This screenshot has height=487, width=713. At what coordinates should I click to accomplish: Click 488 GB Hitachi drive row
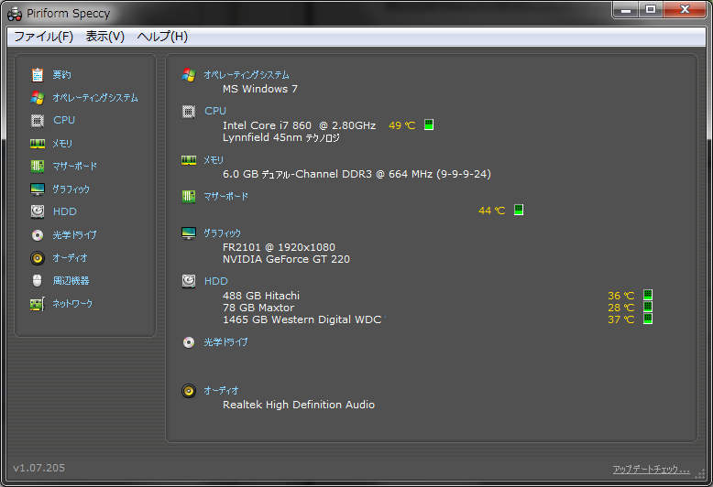(x=261, y=296)
